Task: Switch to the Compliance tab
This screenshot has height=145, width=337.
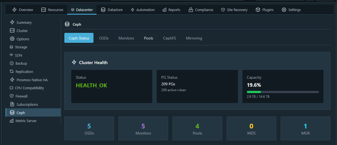Action: click(201, 10)
